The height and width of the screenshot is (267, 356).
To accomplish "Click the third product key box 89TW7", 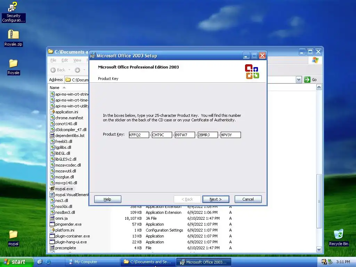I will click(x=185, y=135).
